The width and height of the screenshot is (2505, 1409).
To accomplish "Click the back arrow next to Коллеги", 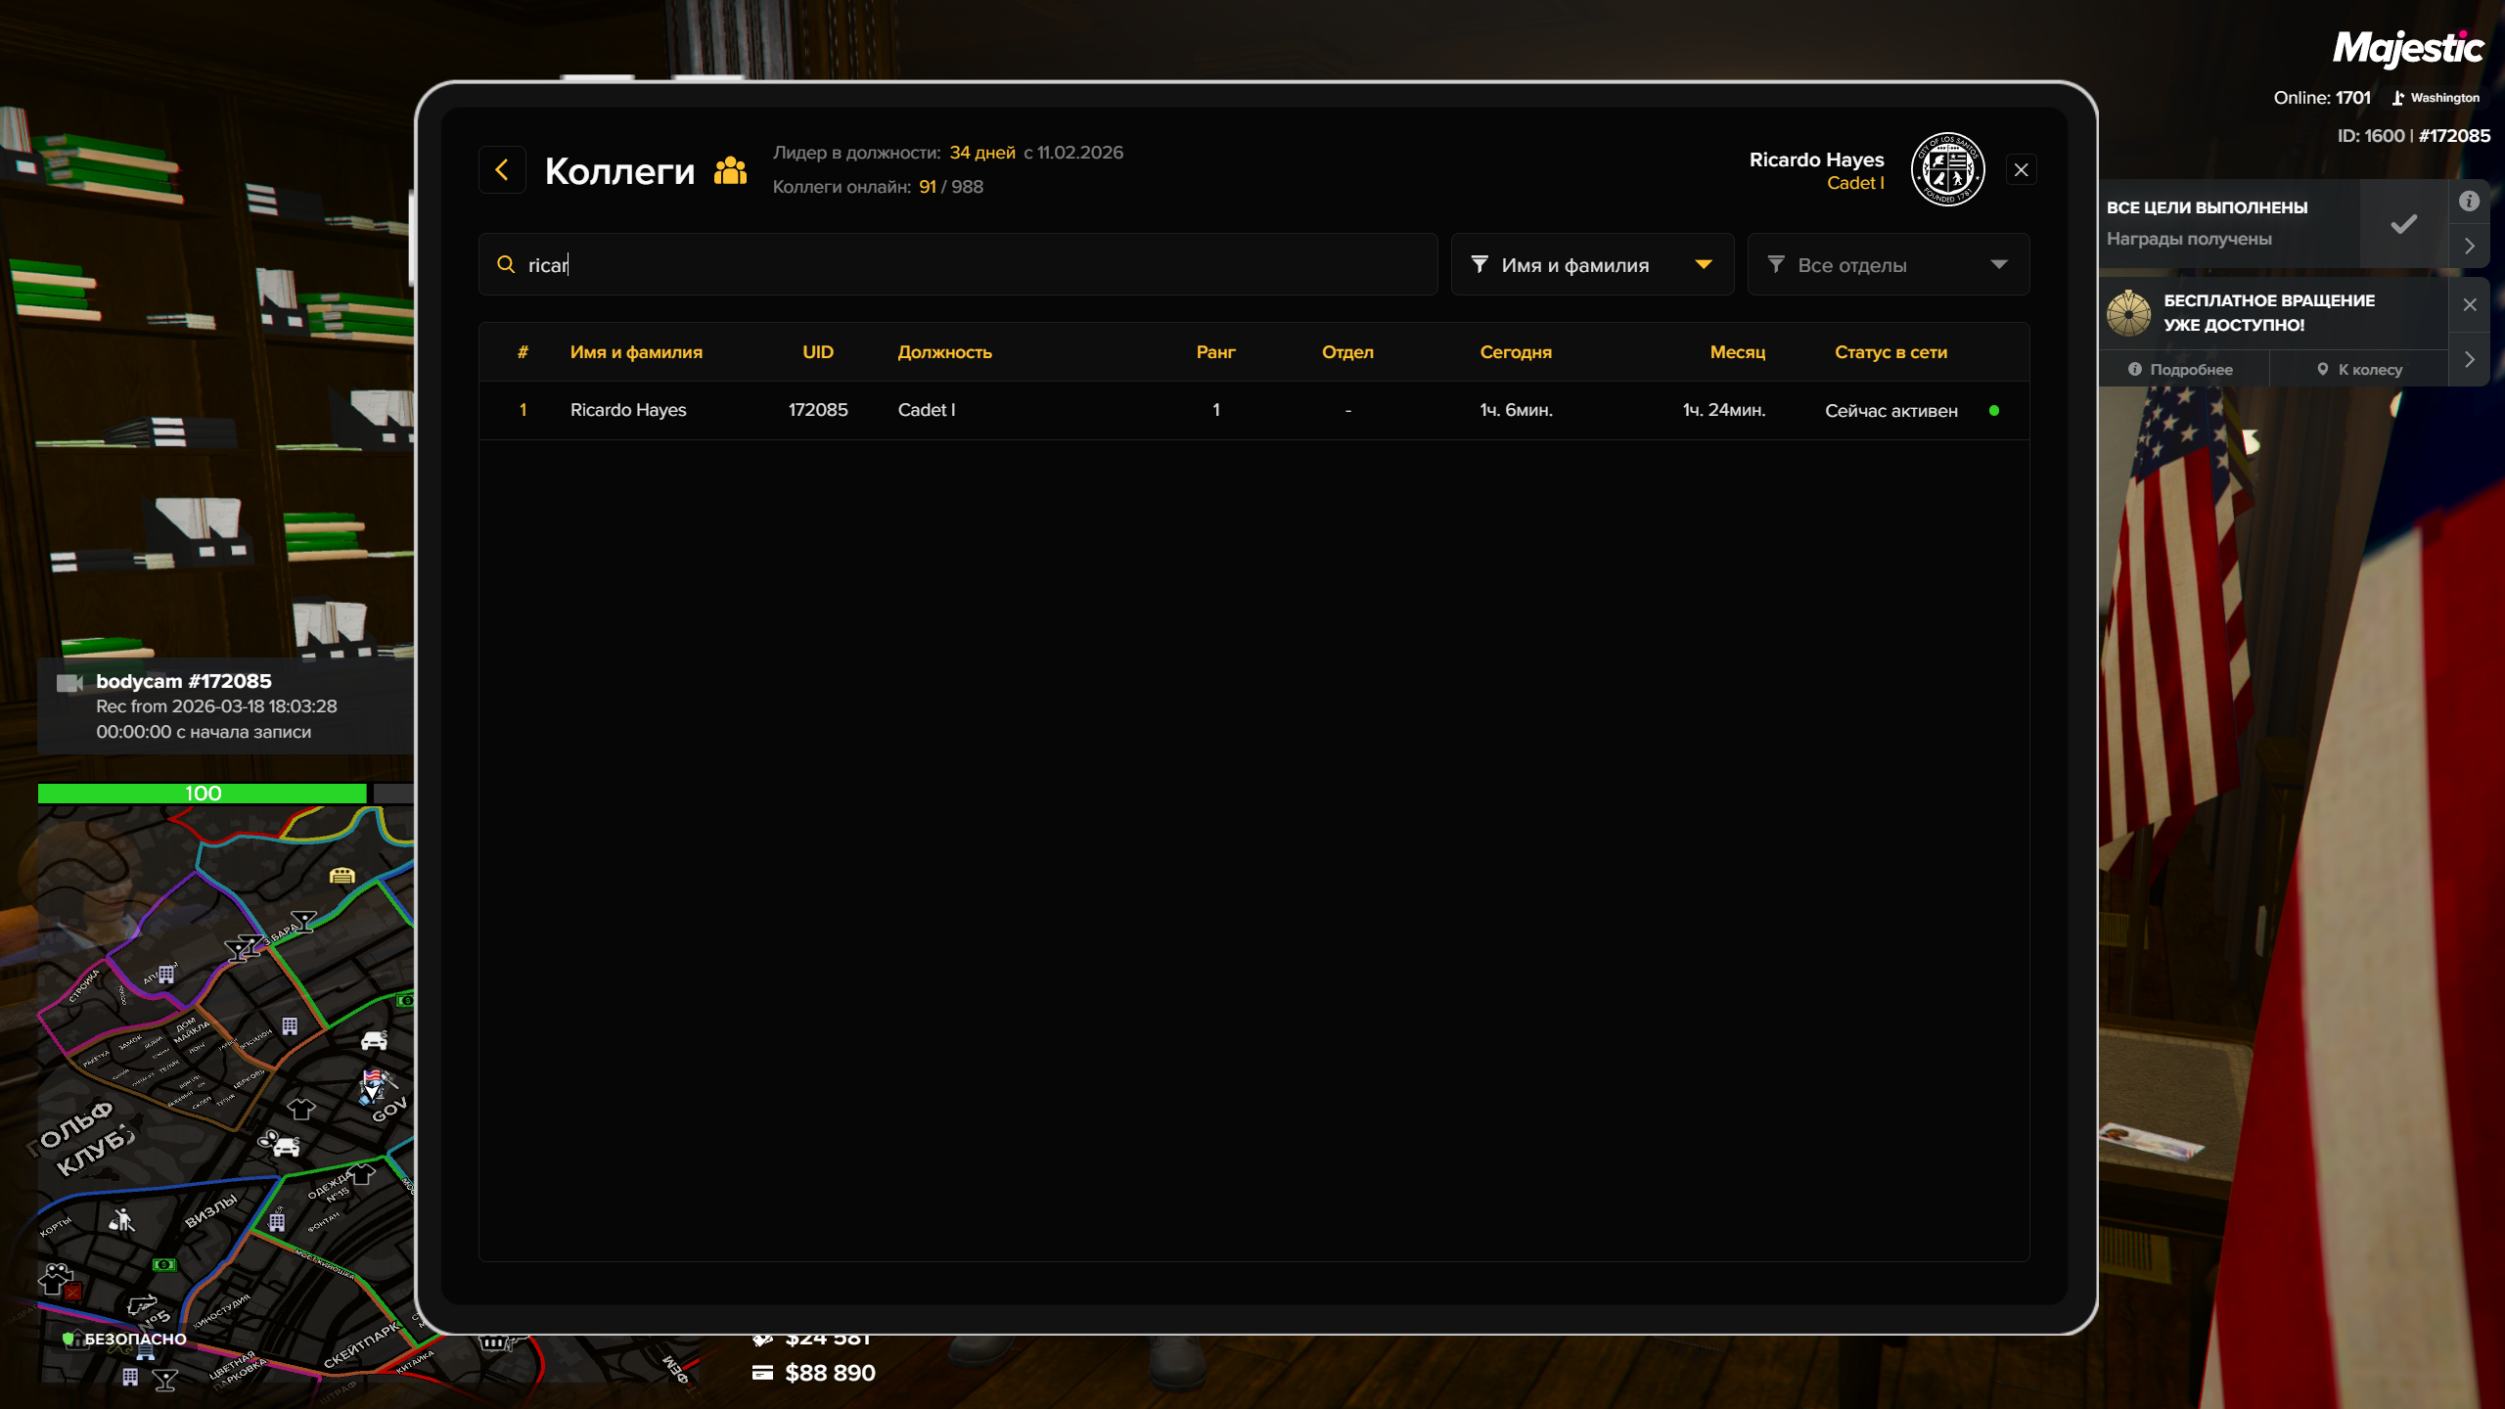I will pyautogui.click(x=502, y=170).
